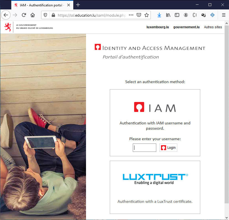Click "Le Gouvernement du Grand-Duché" header text
The image size is (229, 220).
click(35, 27)
